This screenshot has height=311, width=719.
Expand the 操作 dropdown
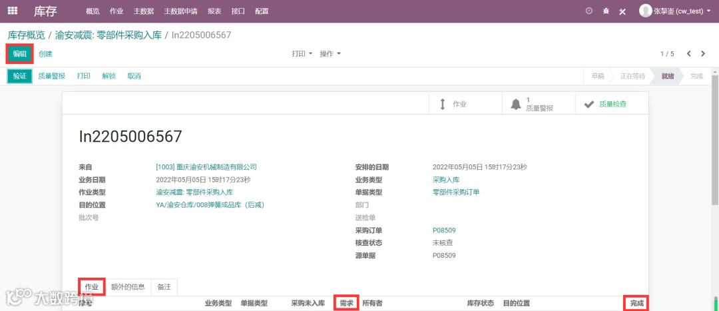pos(330,54)
